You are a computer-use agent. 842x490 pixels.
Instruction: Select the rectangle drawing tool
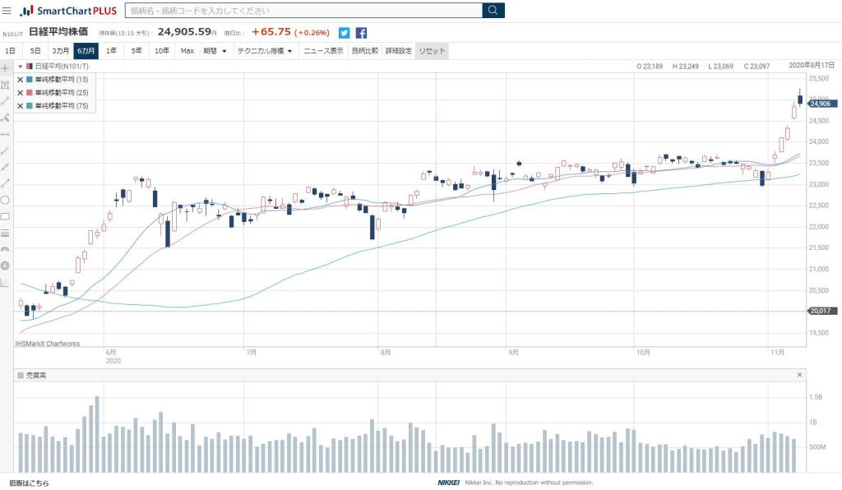point(6,216)
